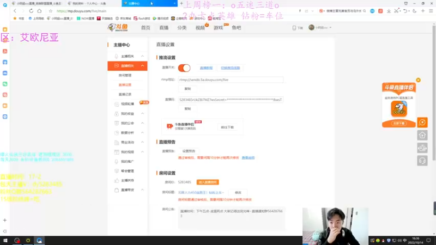Image resolution: width=436 pixels, height=245 pixels.
Task: Open a new browser tab with plus
Action: (181, 3)
